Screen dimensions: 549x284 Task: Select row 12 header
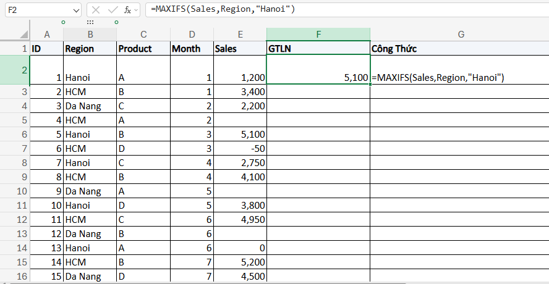(15, 219)
